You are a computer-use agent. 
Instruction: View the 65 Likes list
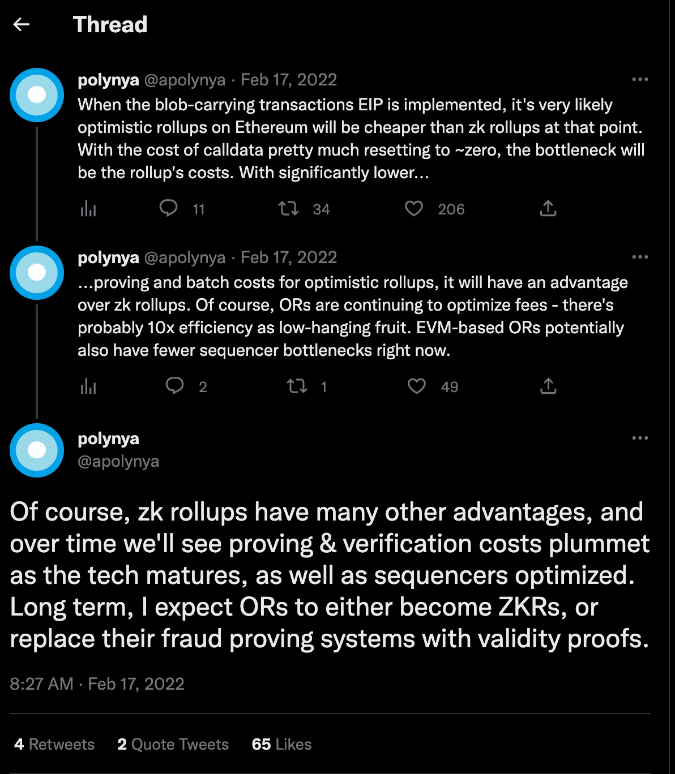pyautogui.click(x=281, y=744)
